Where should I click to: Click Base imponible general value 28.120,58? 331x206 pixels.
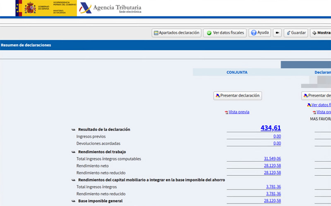(272, 201)
